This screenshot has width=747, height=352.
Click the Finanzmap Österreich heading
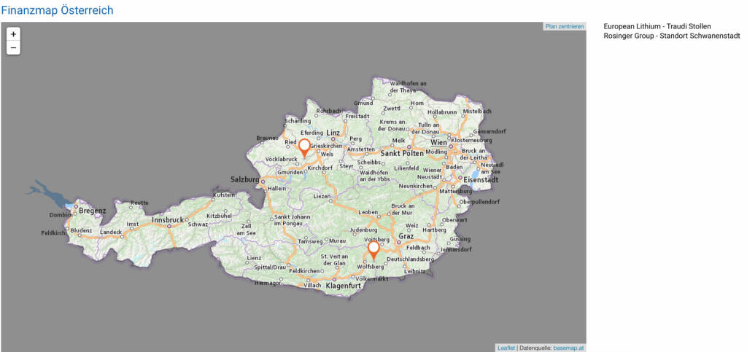pos(57,10)
